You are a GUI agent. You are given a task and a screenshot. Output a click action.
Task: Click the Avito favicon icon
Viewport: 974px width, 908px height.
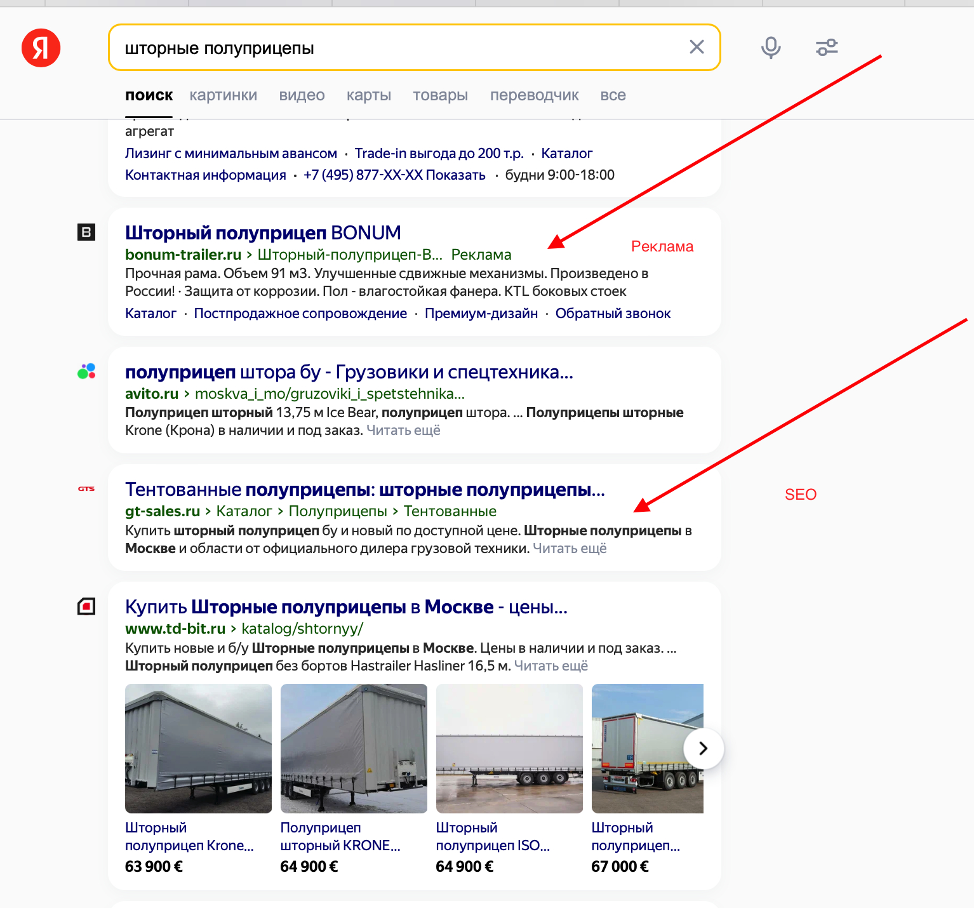(x=86, y=371)
